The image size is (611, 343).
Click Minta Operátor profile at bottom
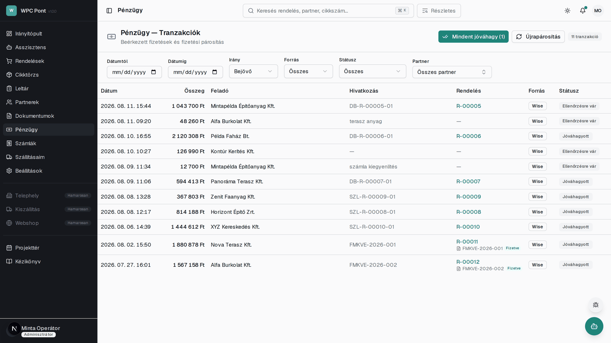pyautogui.click(x=48, y=331)
